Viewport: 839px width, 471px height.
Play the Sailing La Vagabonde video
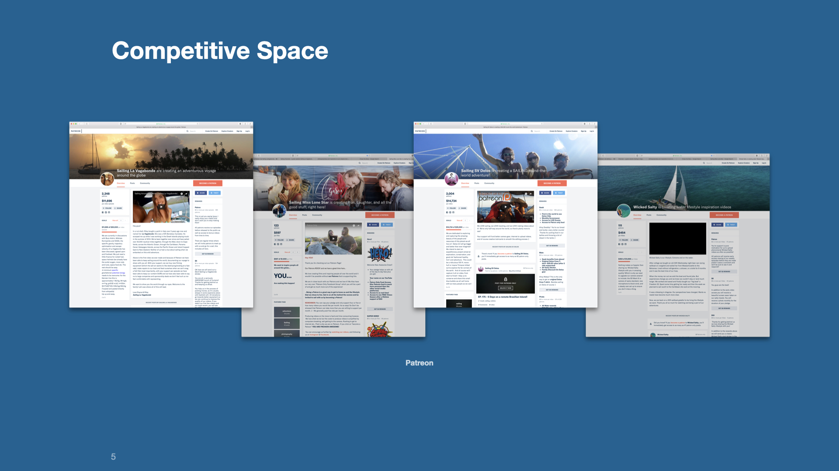(161, 207)
